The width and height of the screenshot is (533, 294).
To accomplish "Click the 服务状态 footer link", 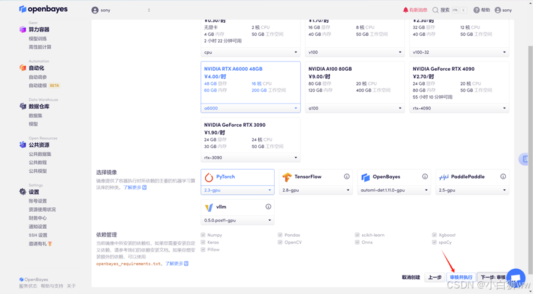I will click(x=28, y=286).
